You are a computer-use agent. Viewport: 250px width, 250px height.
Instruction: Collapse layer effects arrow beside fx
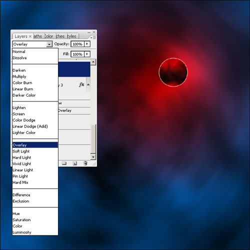pyautogui.click(x=88, y=84)
